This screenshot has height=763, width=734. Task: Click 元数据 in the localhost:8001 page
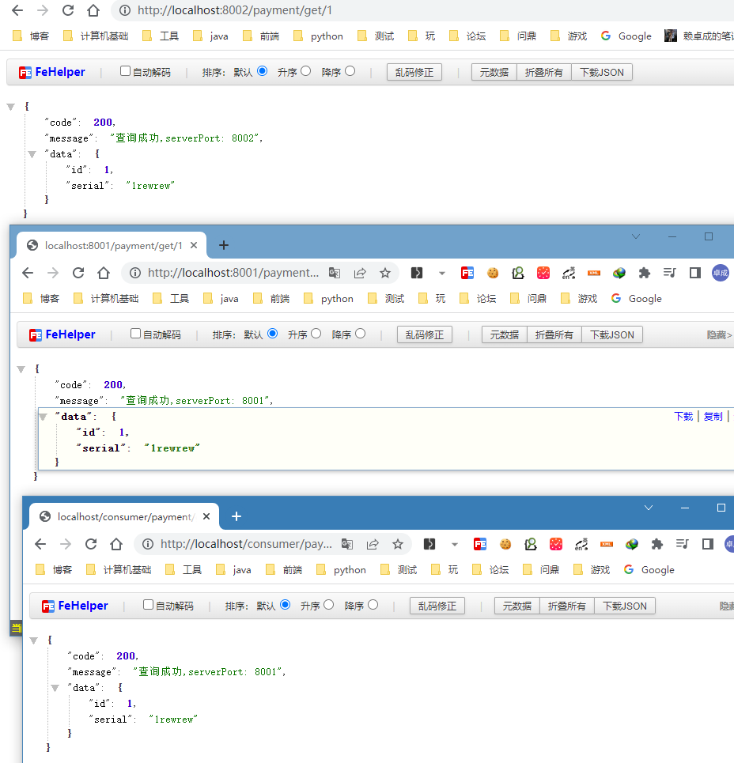pos(505,334)
